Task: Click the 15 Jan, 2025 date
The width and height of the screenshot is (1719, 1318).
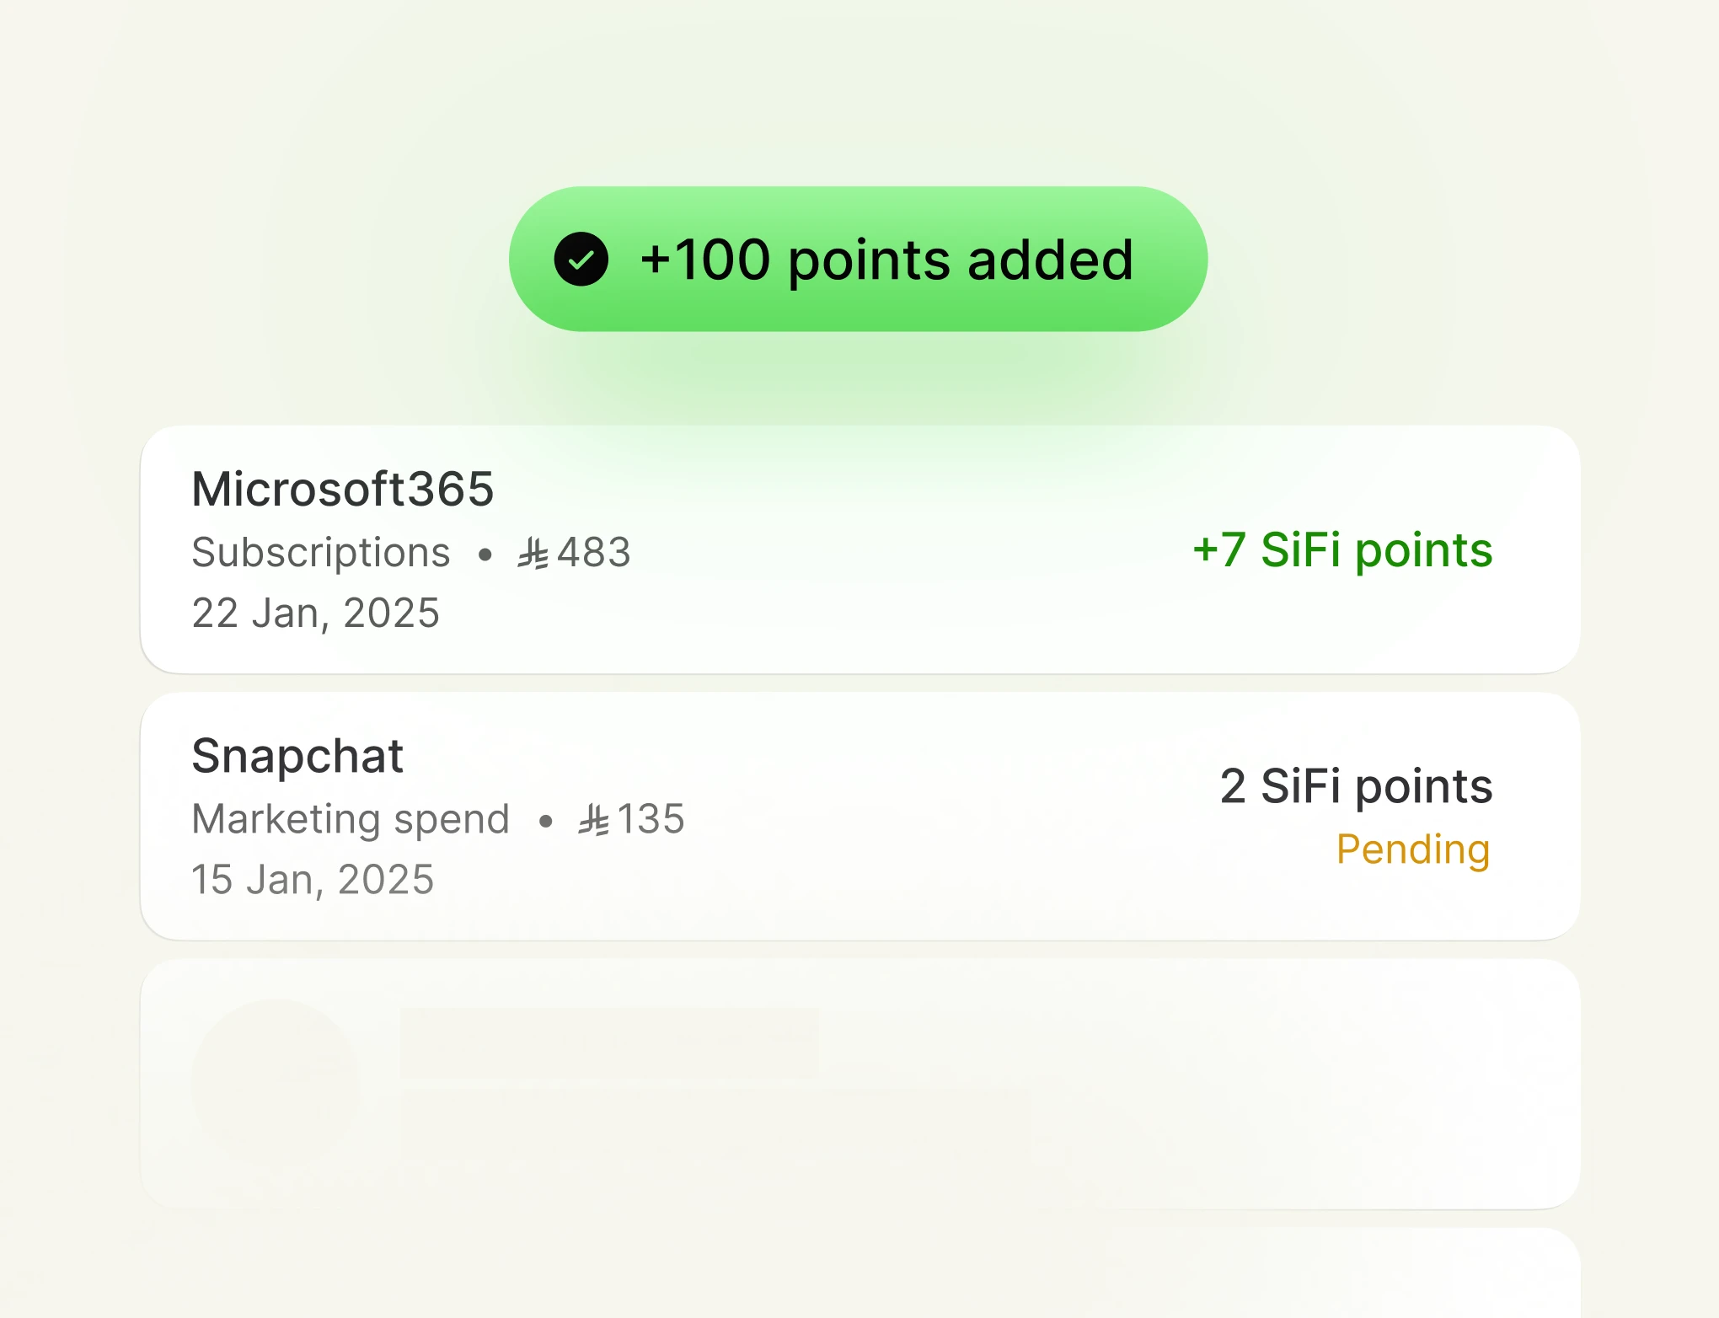Action: coord(313,879)
